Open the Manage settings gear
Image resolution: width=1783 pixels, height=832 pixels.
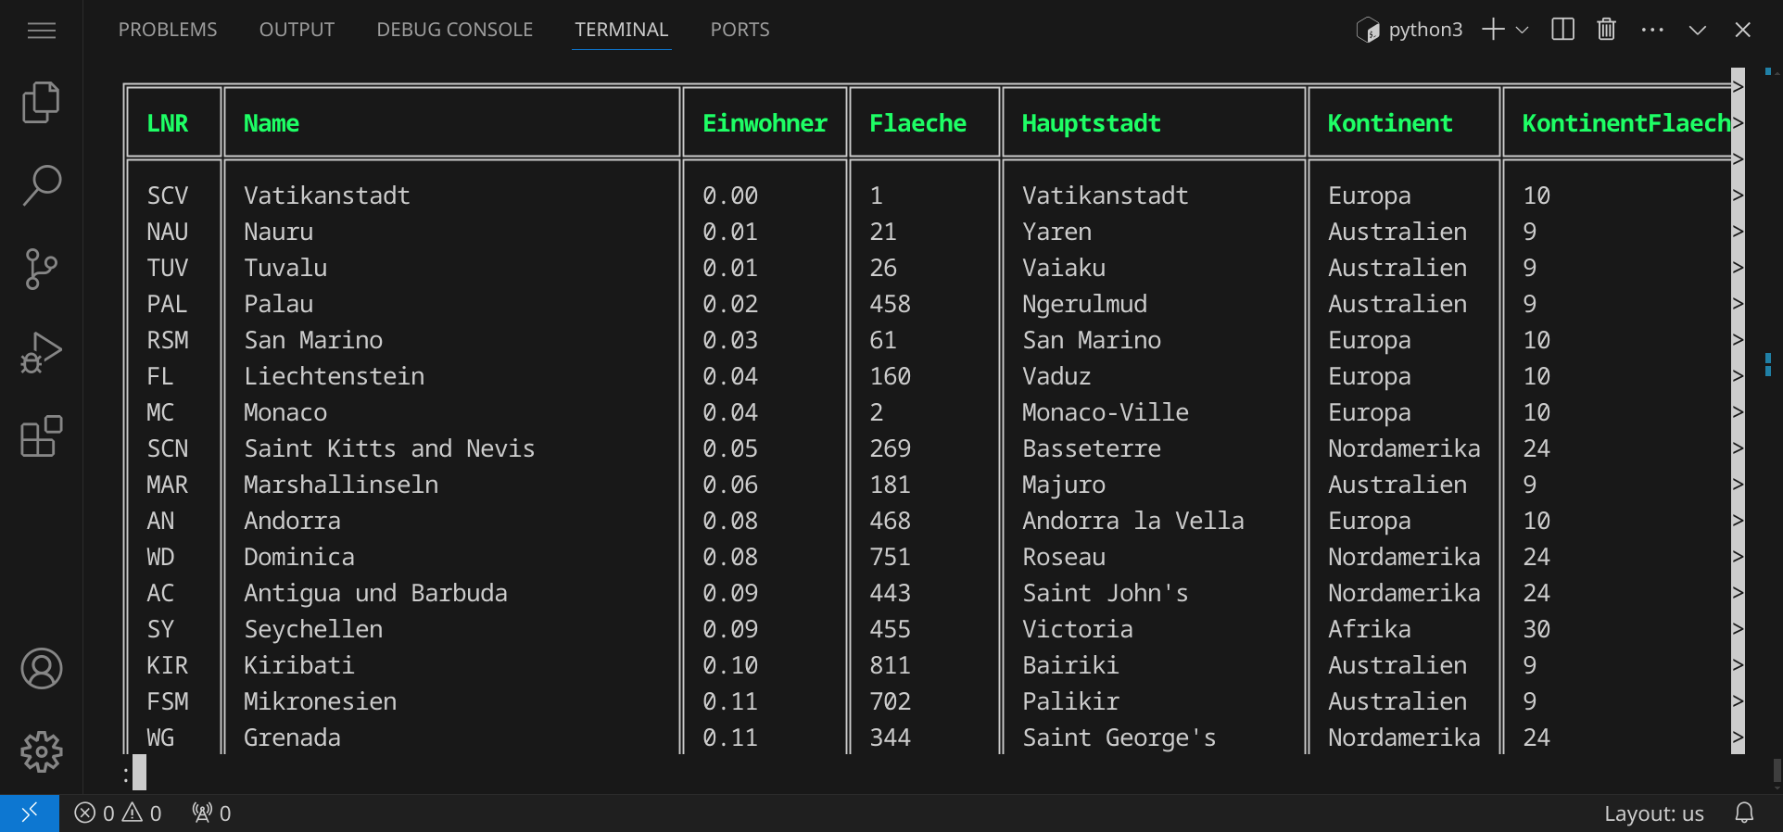41,751
